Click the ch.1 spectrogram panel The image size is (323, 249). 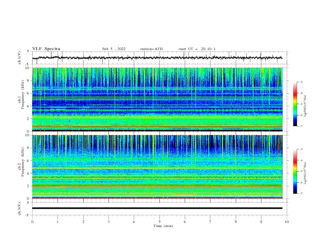157,99
